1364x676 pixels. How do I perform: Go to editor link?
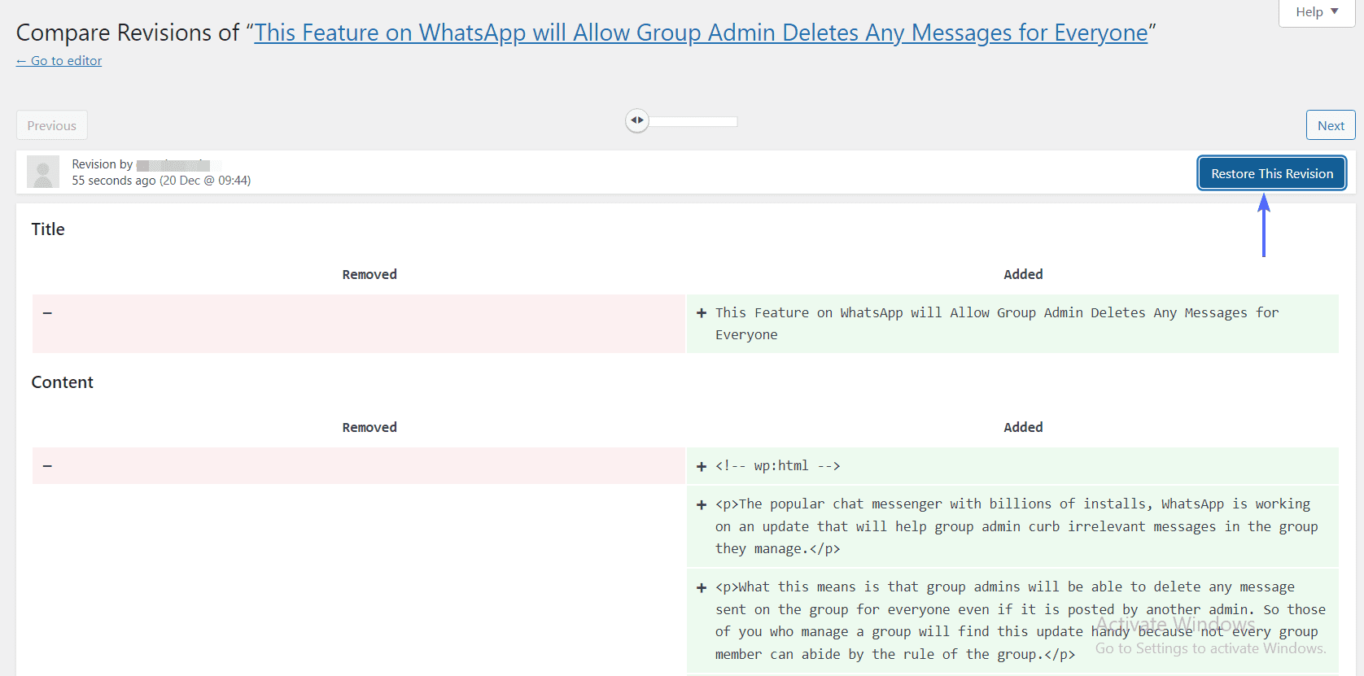pyautogui.click(x=59, y=61)
